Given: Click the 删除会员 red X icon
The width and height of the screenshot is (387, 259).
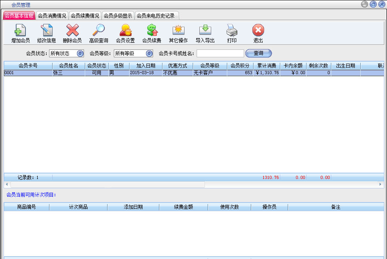Looking at the screenshot, I should [x=72, y=31].
